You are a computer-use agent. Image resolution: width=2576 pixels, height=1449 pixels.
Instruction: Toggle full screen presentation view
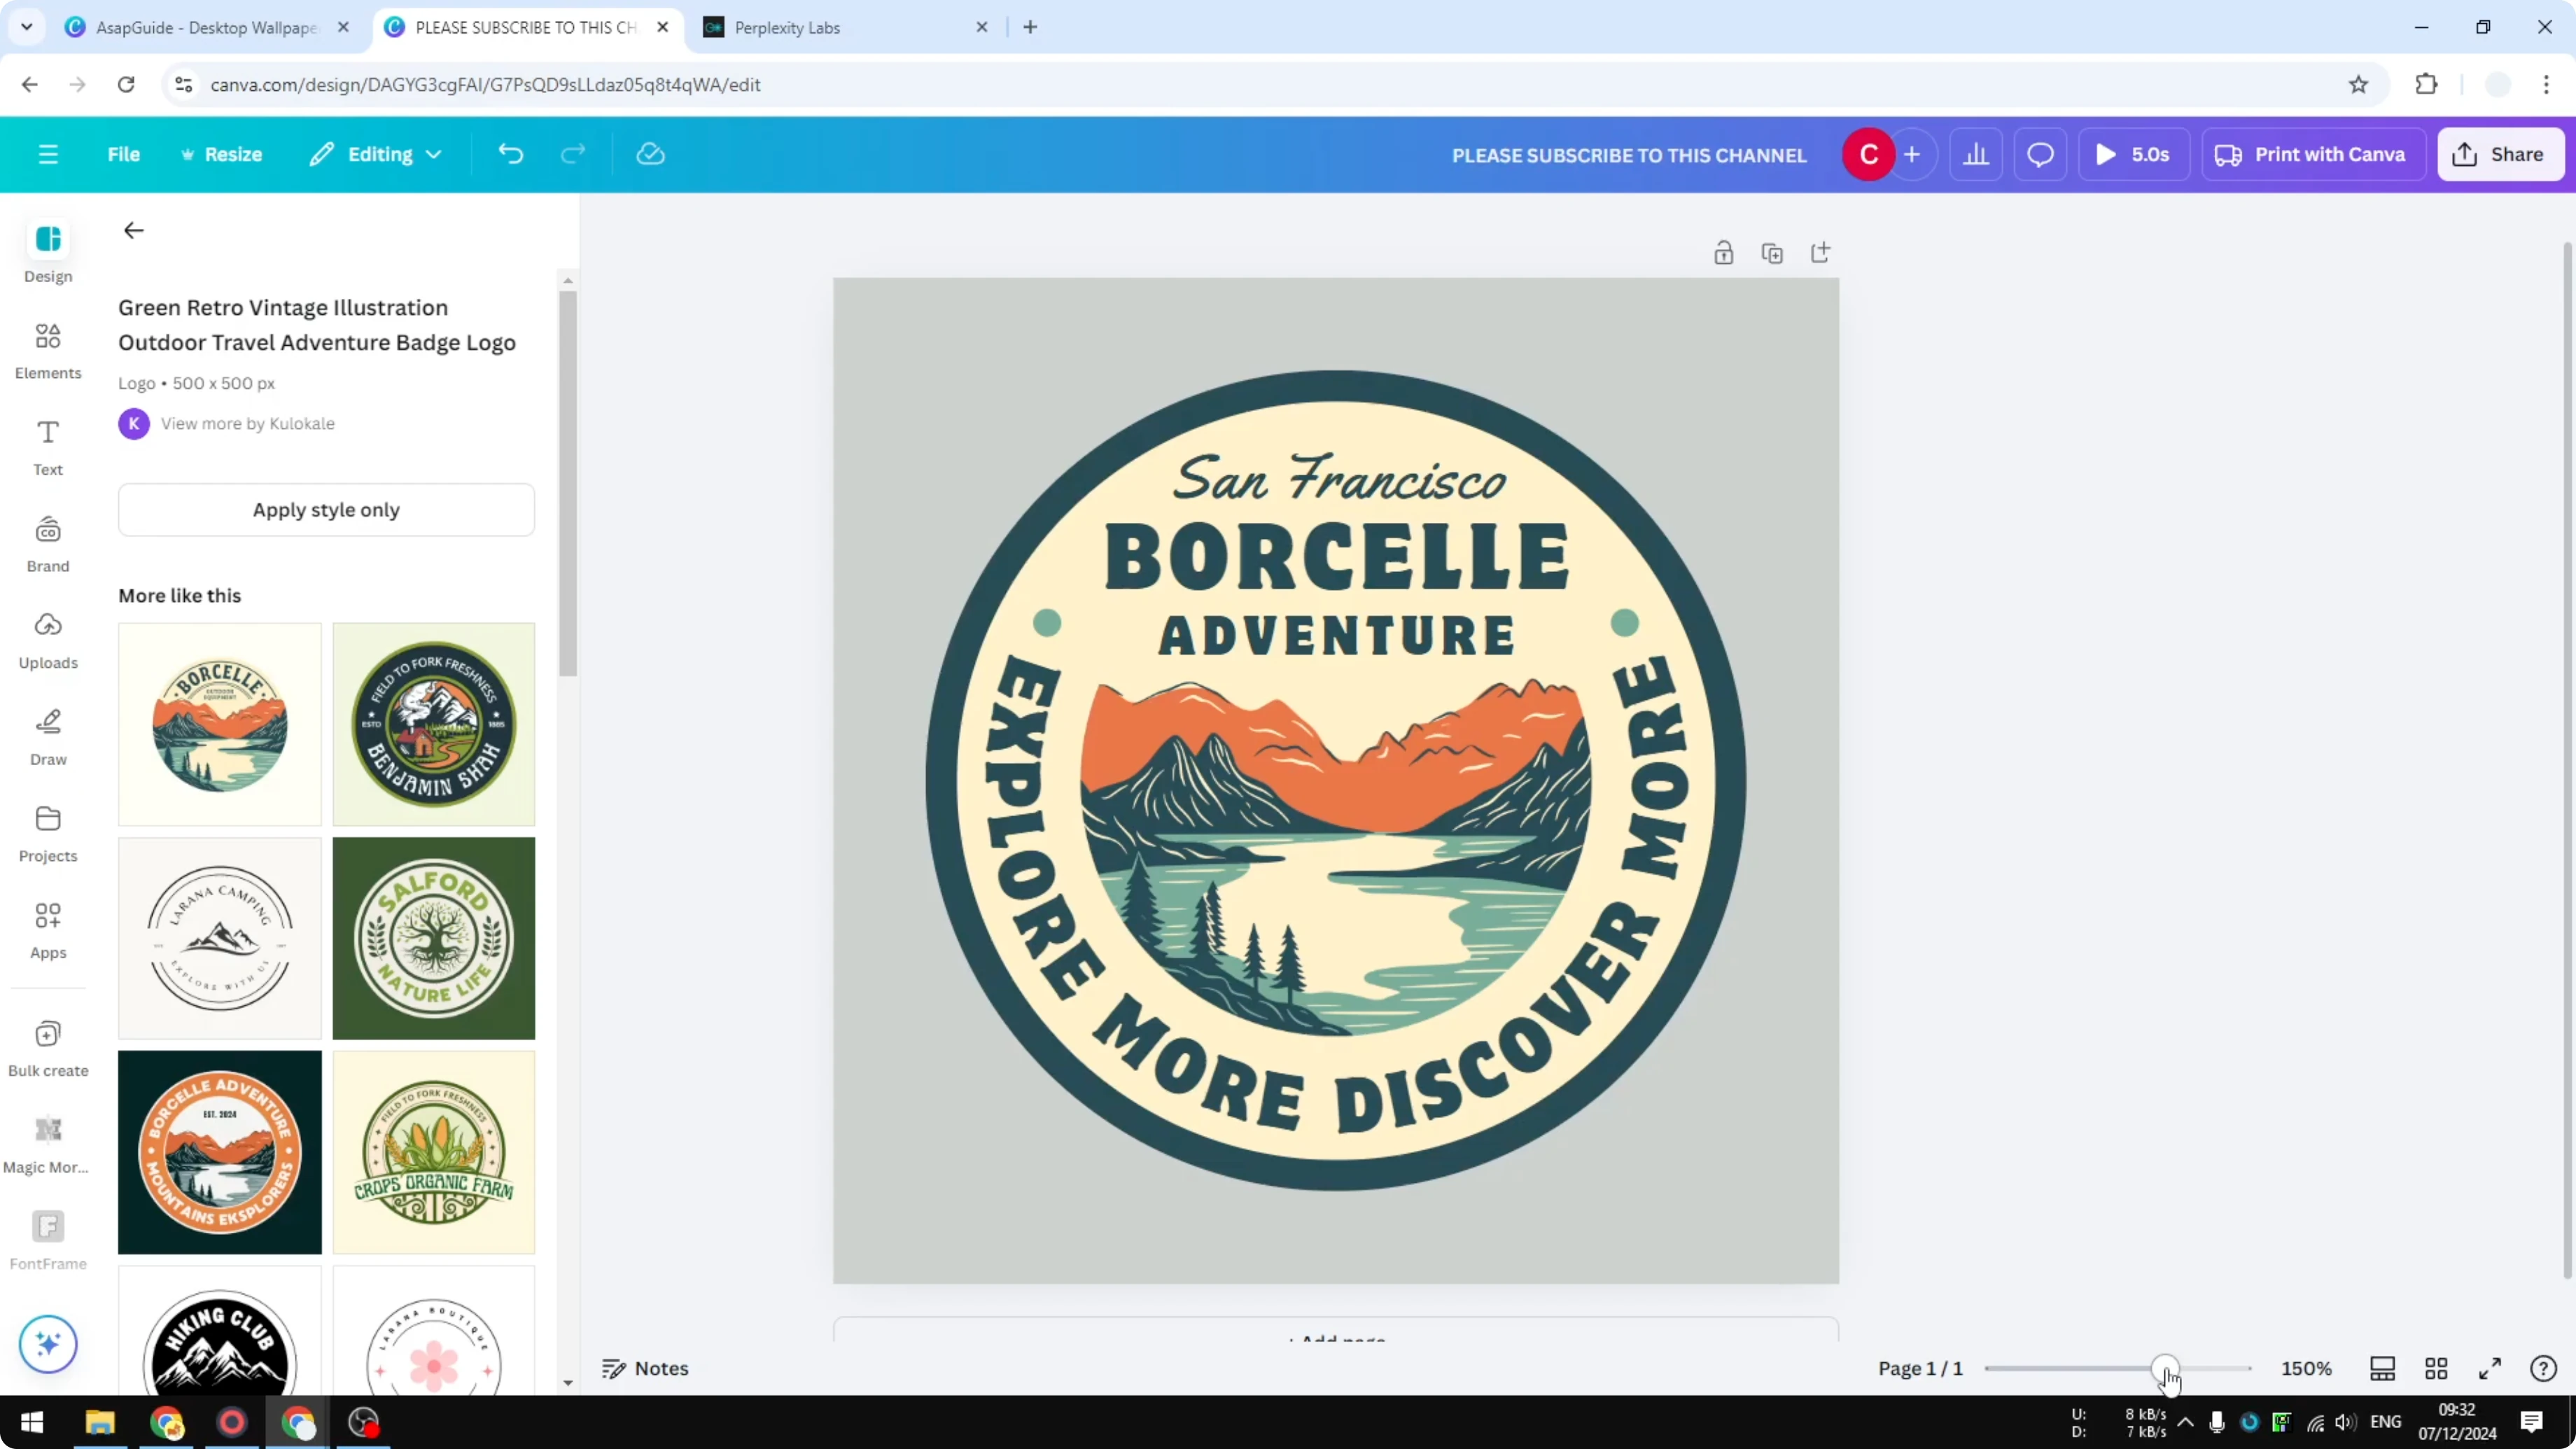[2490, 1368]
